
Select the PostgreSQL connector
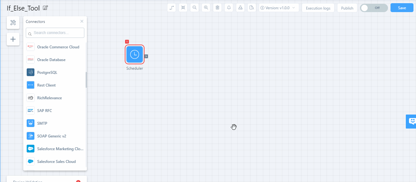(47, 73)
